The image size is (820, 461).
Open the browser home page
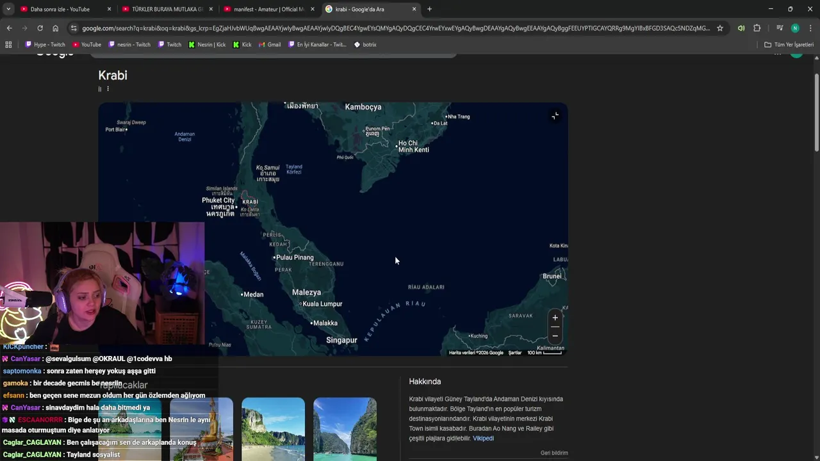(x=55, y=28)
